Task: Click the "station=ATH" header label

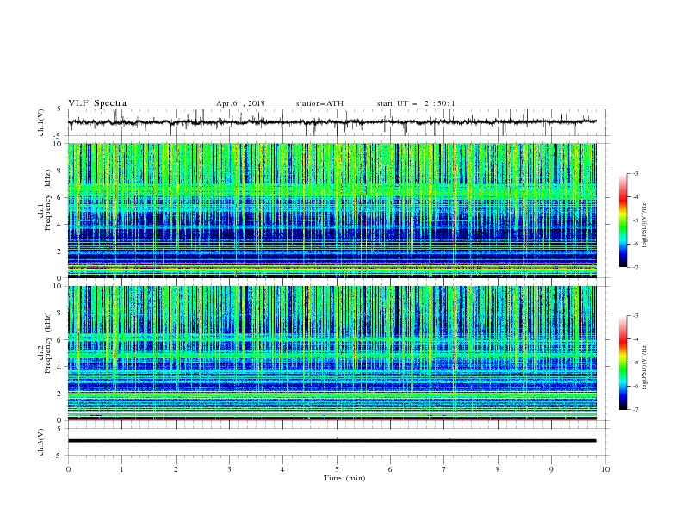Action: point(319,103)
